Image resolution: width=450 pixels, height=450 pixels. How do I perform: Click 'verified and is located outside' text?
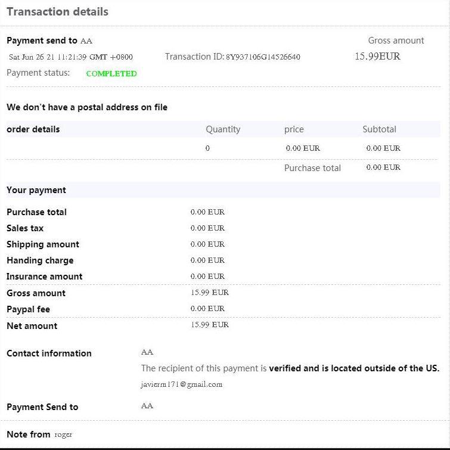point(354,368)
